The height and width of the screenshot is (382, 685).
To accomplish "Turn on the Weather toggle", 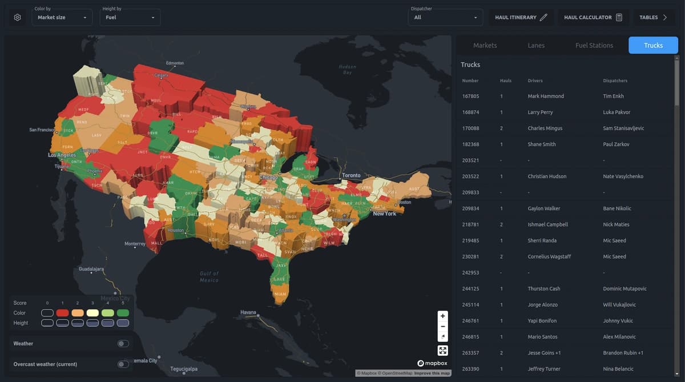I will pyautogui.click(x=123, y=344).
